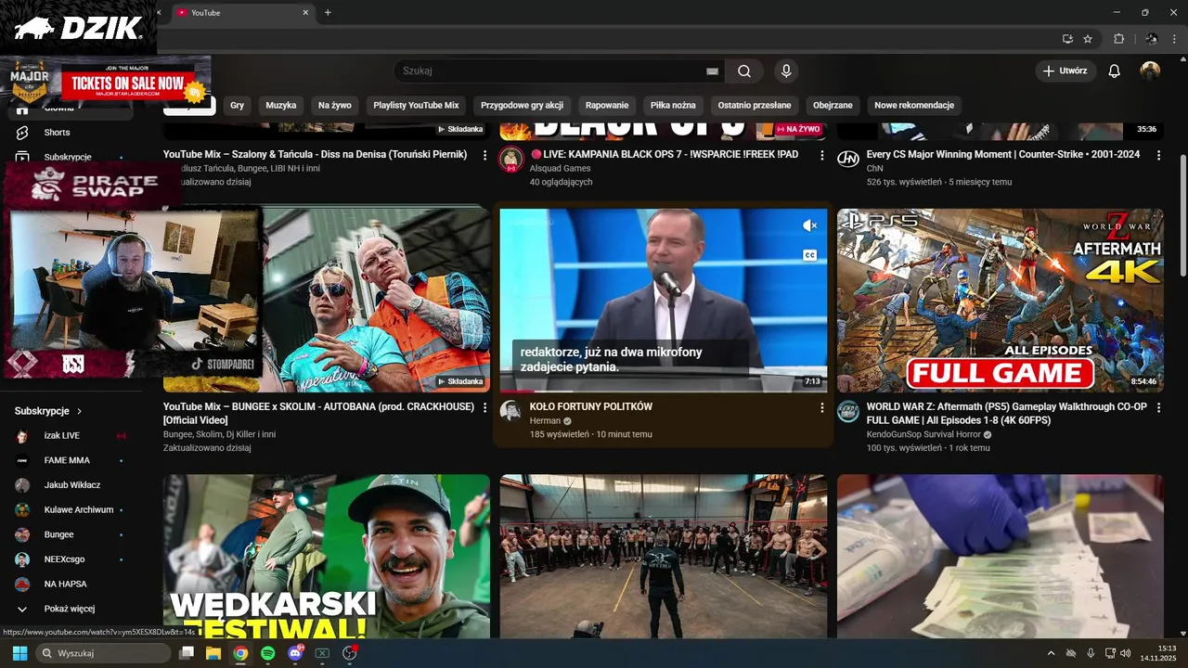Select the Gry filter chip
Screen dimensions: 1188x668
pyautogui.click(x=237, y=106)
